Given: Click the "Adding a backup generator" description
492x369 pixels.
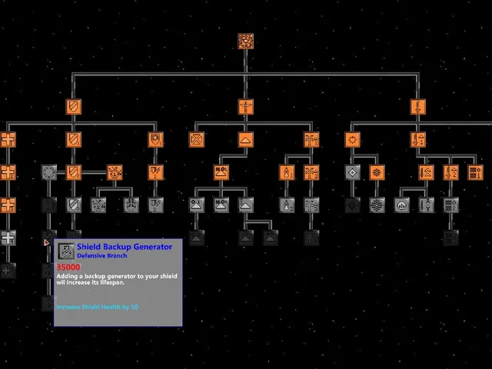Looking at the screenshot, I should click(117, 279).
